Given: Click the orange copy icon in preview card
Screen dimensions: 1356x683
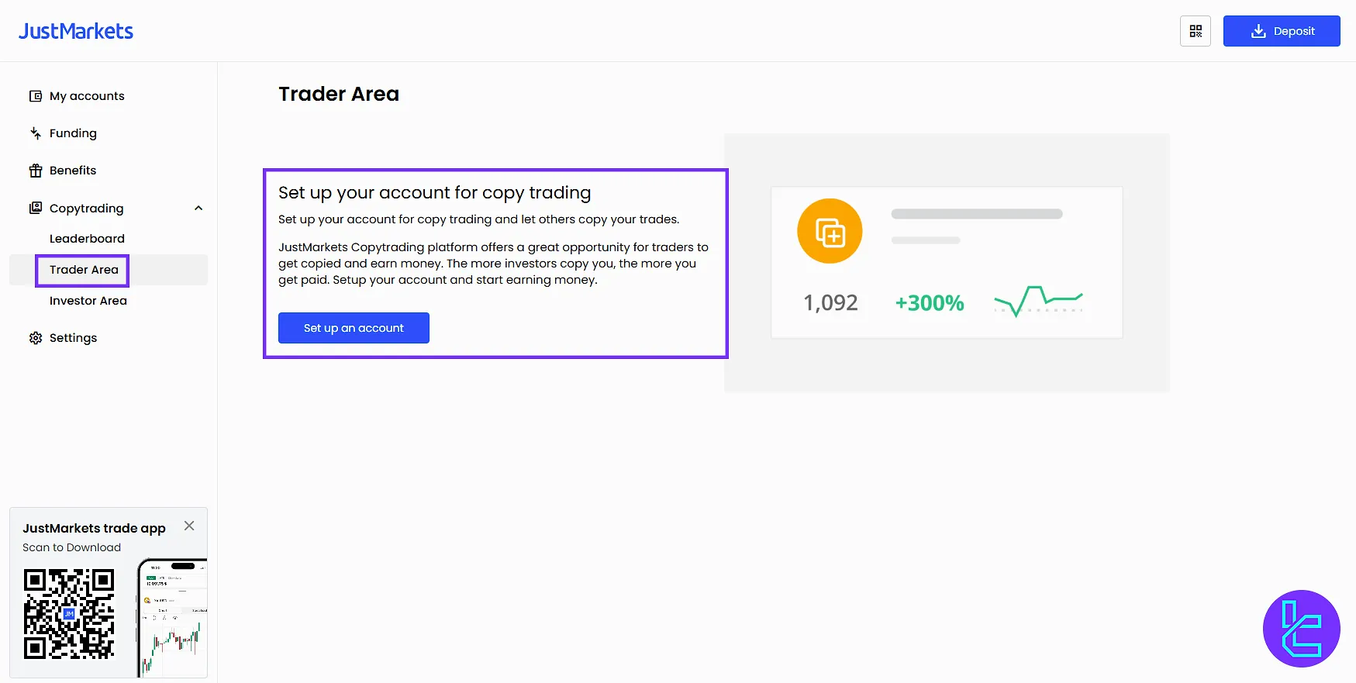Looking at the screenshot, I should point(830,232).
